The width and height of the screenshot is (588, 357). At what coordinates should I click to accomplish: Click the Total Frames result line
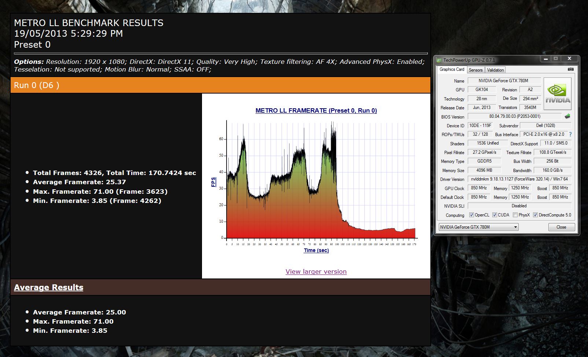tap(114, 173)
